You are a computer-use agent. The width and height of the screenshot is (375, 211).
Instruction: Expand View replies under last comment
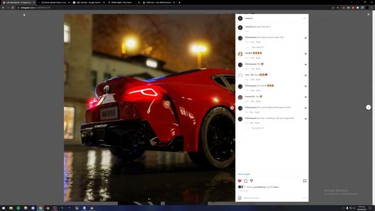(258, 128)
